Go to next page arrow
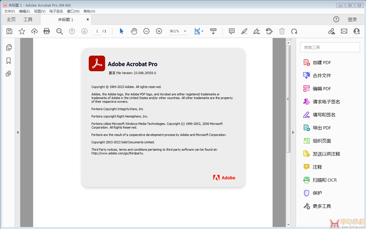Image resolution: width=366 pixels, height=229 pixels. click(x=84, y=31)
